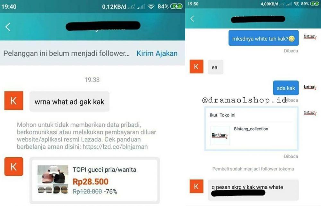
Task: Tap Wi-Fi icon in right status bar
Action: pos(296,4)
